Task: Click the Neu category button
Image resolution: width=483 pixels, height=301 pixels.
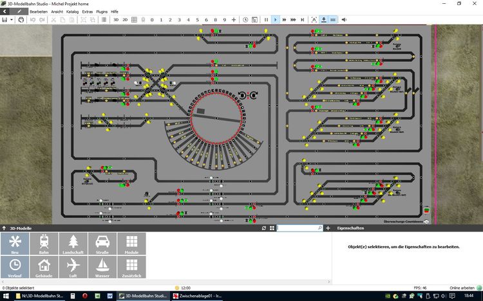Action: (15, 244)
